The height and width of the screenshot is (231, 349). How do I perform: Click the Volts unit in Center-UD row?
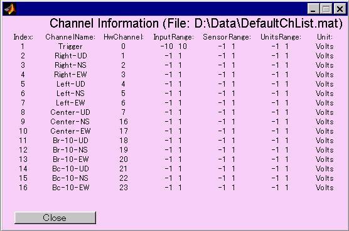(x=325, y=112)
